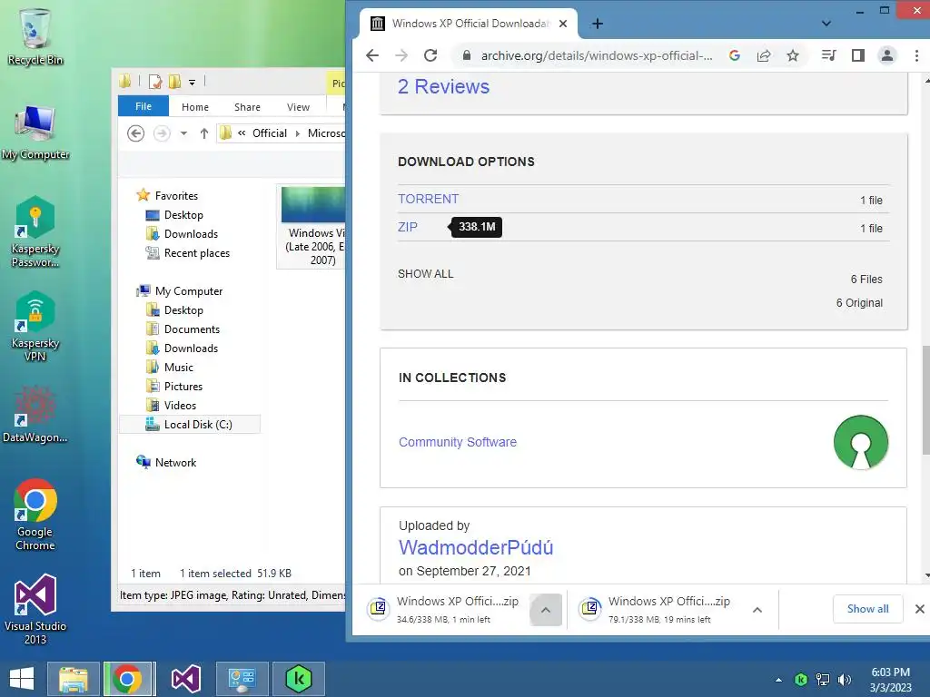Image resolution: width=930 pixels, height=697 pixels.
Task: Expand options for the 34.6/338 MB download
Action: coord(546,610)
